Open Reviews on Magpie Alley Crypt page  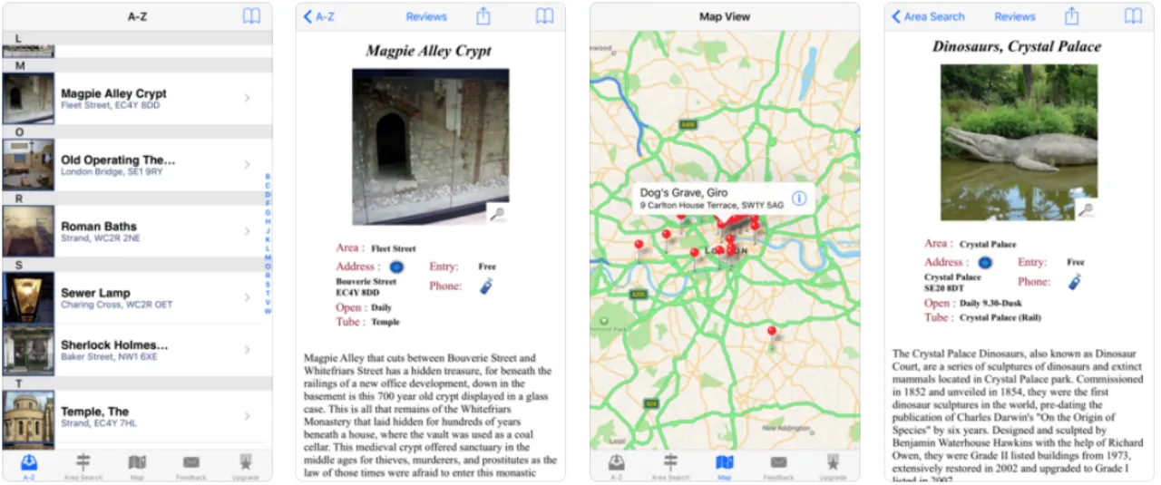pyautogui.click(x=426, y=16)
